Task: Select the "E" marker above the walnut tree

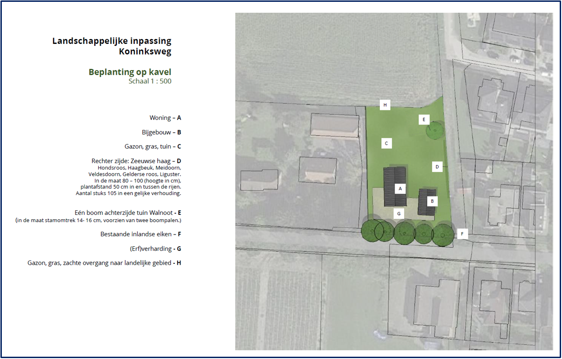Action: coord(424,120)
